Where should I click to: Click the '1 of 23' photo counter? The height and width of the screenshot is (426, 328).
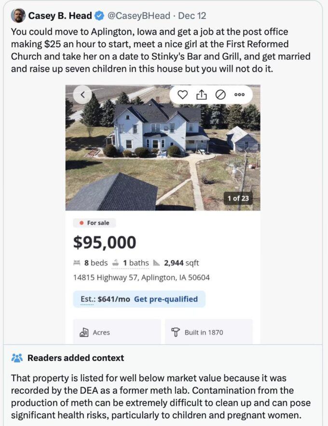(238, 198)
